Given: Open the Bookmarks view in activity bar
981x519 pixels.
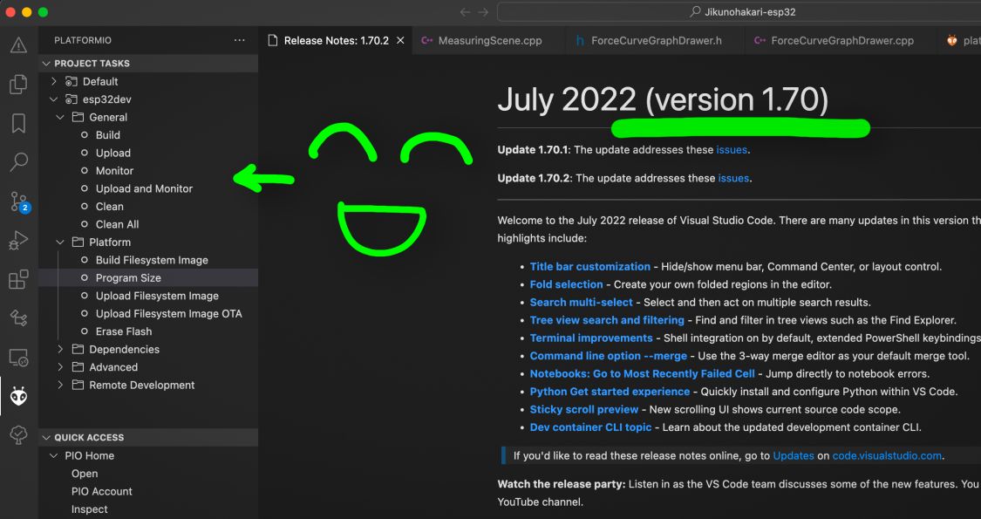Looking at the screenshot, I should coord(19,123).
